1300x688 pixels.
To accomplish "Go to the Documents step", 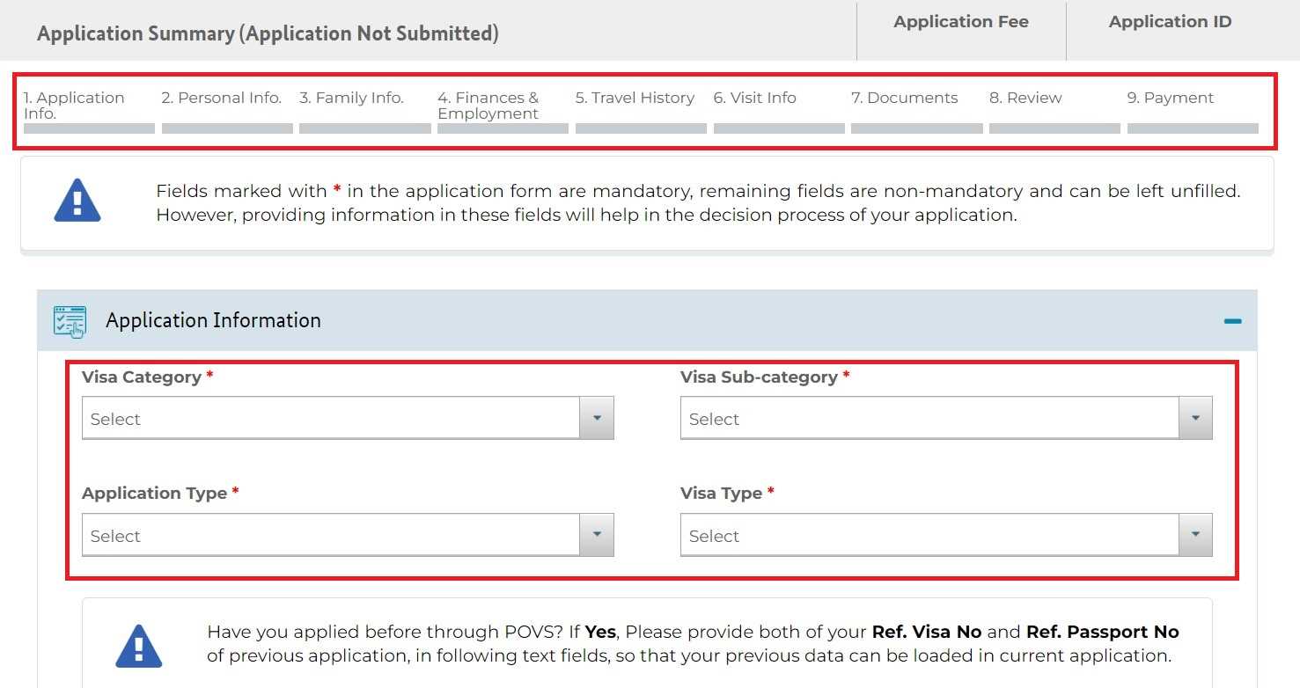I will (x=904, y=99).
